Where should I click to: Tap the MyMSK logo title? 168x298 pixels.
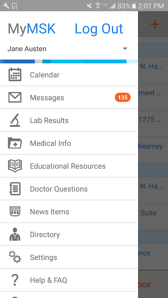(x=32, y=29)
